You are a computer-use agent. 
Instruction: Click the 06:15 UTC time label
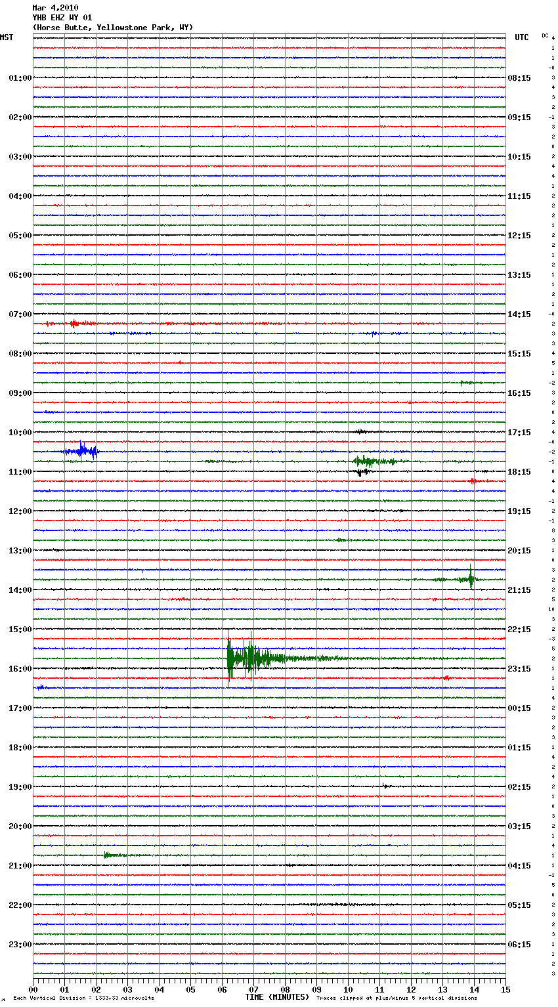coord(519,945)
